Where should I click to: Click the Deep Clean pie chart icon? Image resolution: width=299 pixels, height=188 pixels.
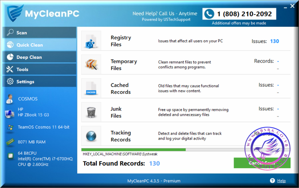pyautogui.click(x=10, y=57)
